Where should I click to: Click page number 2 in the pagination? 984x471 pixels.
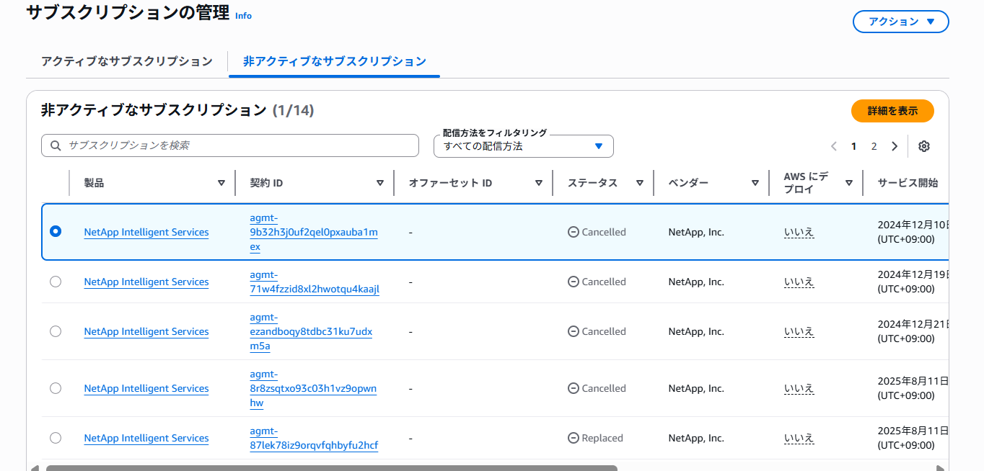point(874,145)
